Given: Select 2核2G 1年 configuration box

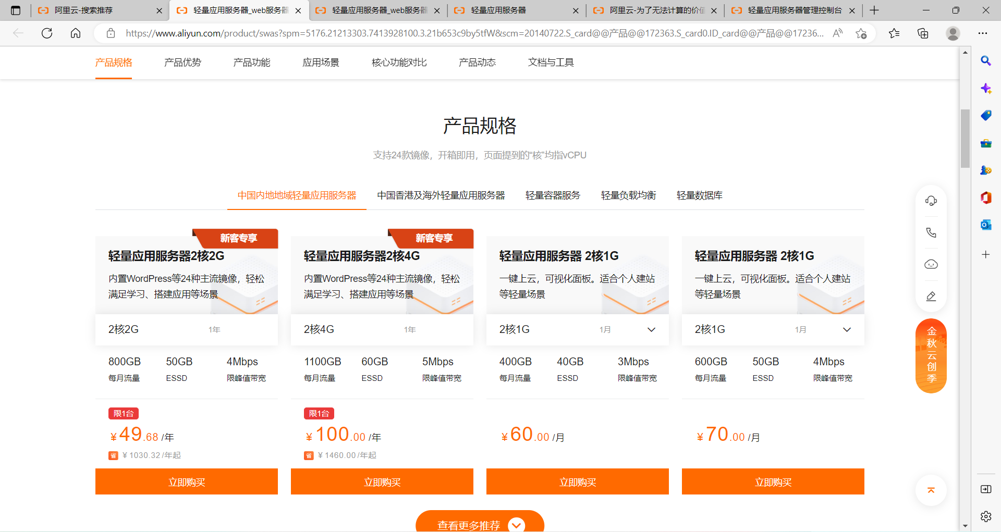Looking at the screenshot, I should point(187,329).
